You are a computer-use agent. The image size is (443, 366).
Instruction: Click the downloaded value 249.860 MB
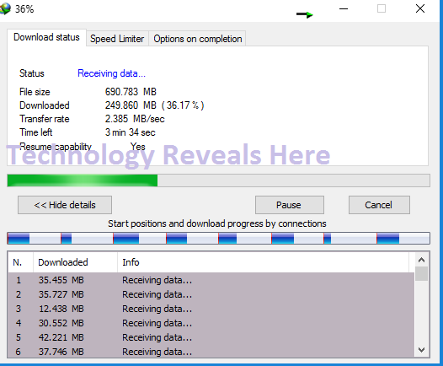131,105
